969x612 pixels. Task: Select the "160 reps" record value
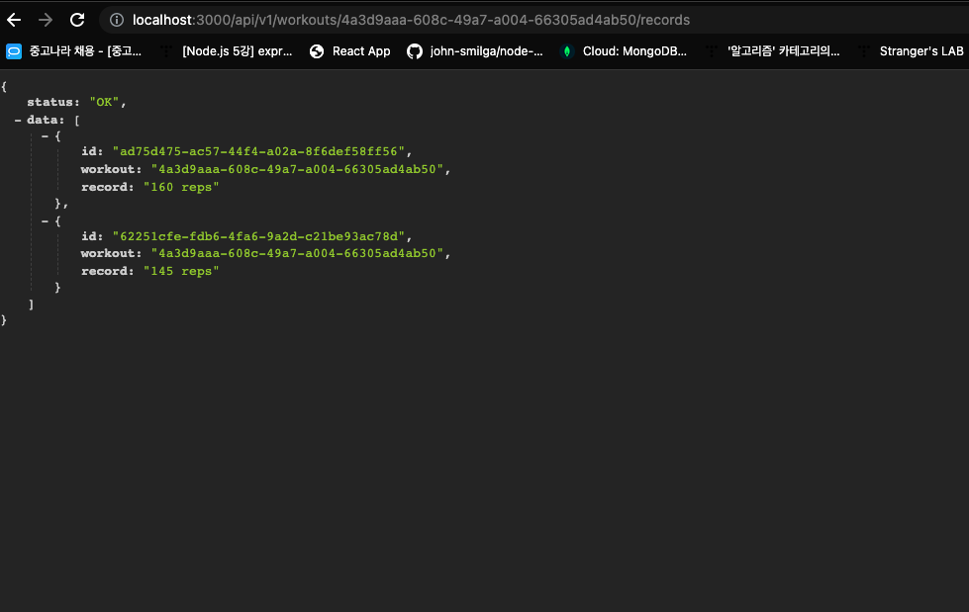tap(181, 187)
